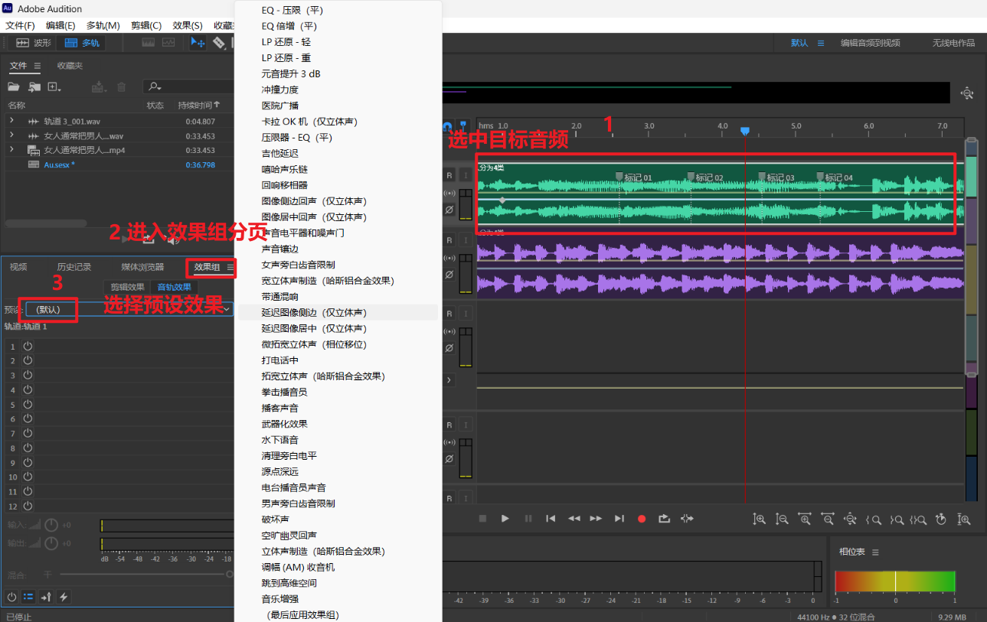987x622 pixels.
Task: Expand the 女人通常把男人….wav file entry
Action: [11, 135]
